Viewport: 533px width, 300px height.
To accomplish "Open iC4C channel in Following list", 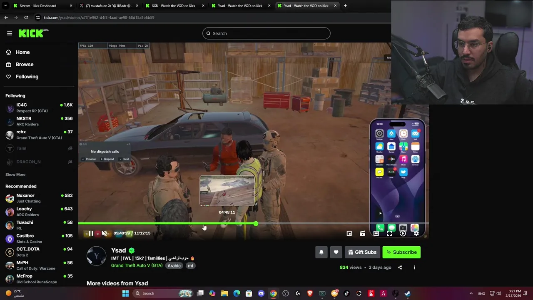I will pyautogui.click(x=39, y=107).
